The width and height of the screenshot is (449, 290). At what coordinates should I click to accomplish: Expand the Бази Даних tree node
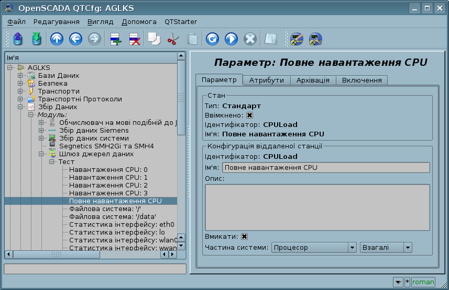(20, 75)
